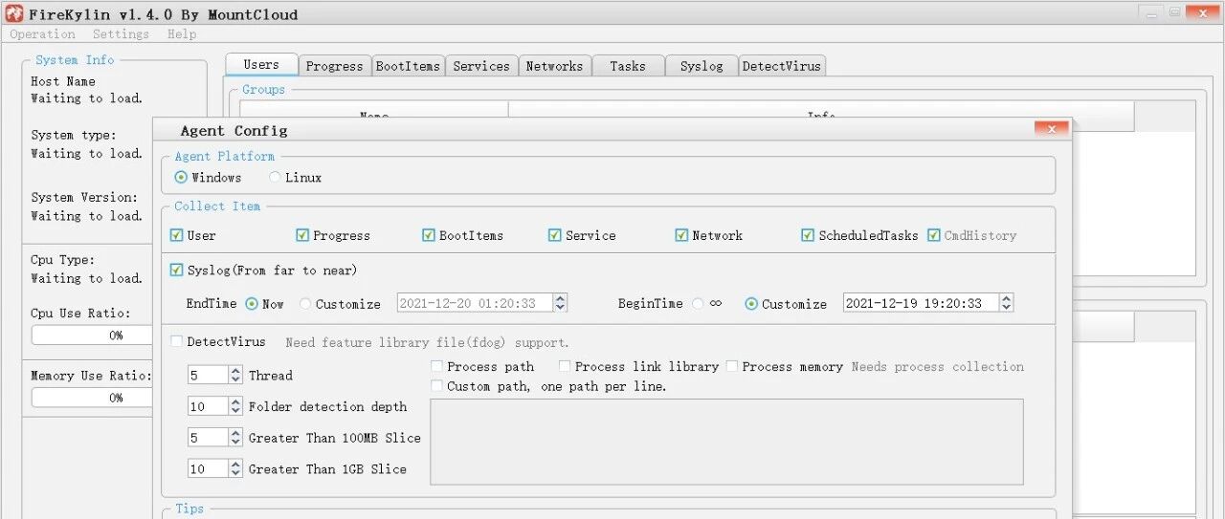Viewport: 1225px width, 519px height.
Task: Toggle the Process memory checkbox
Action: 732,367
